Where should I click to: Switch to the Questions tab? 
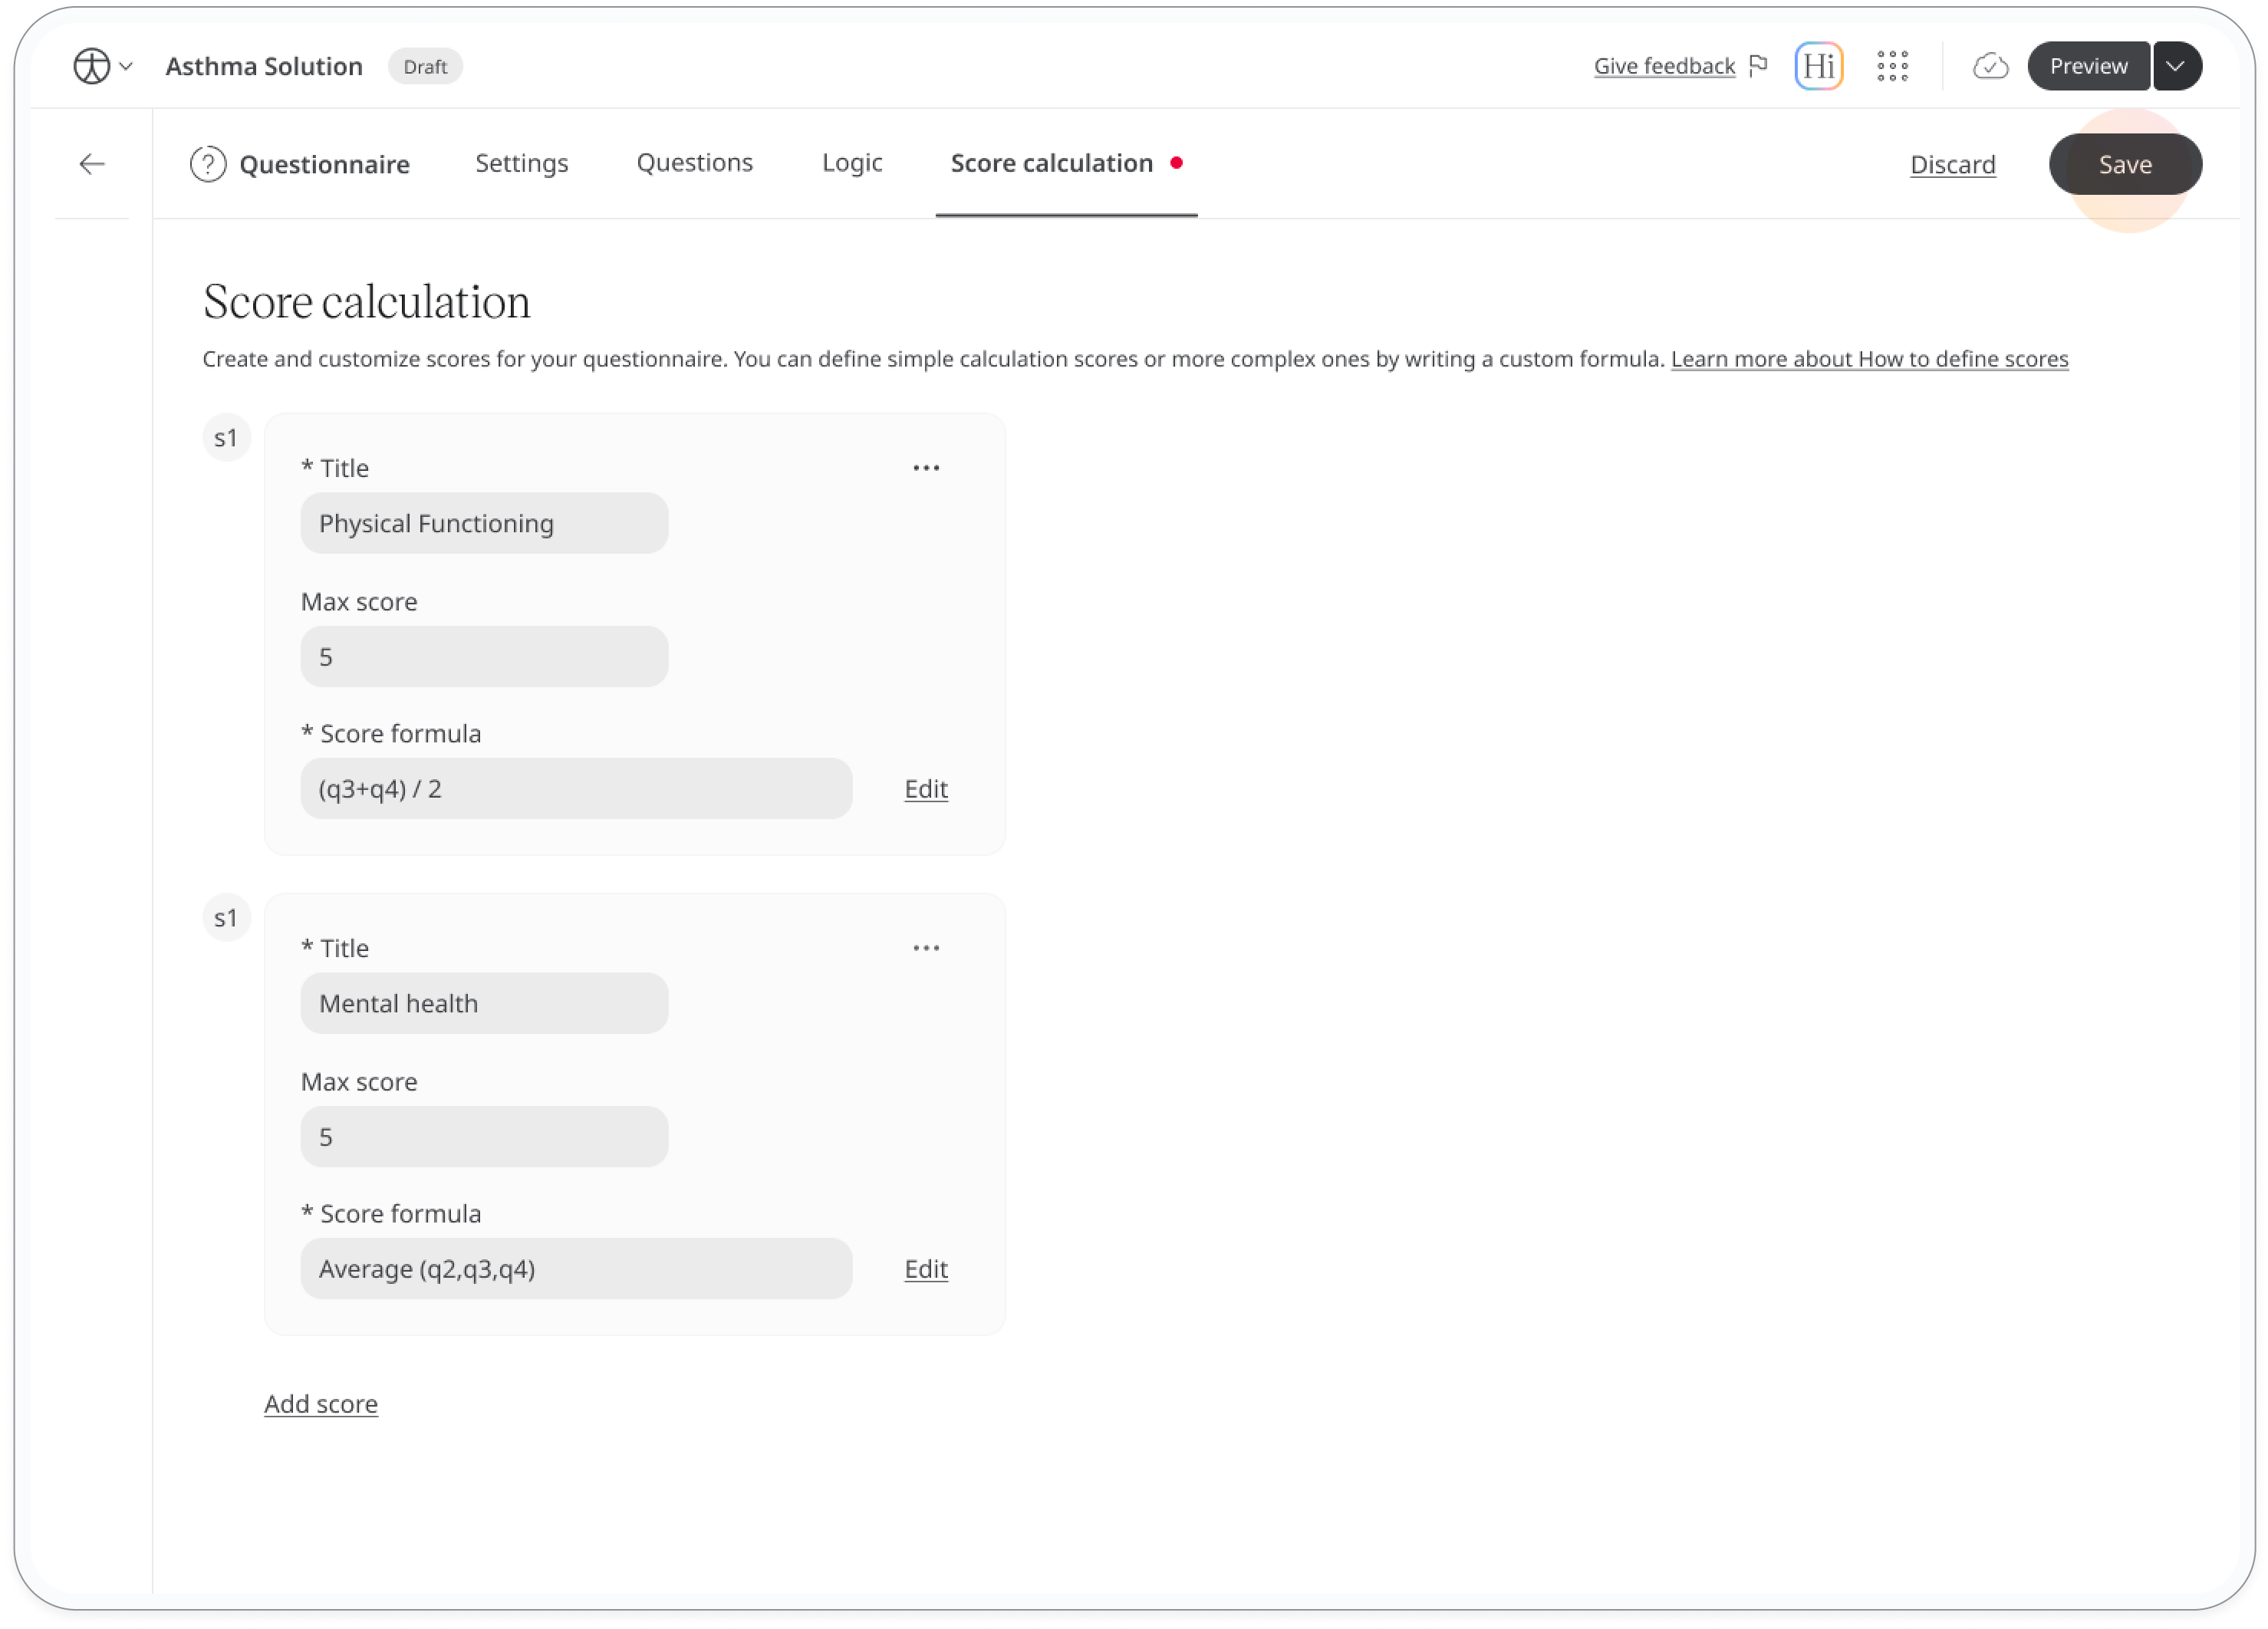pos(694,162)
